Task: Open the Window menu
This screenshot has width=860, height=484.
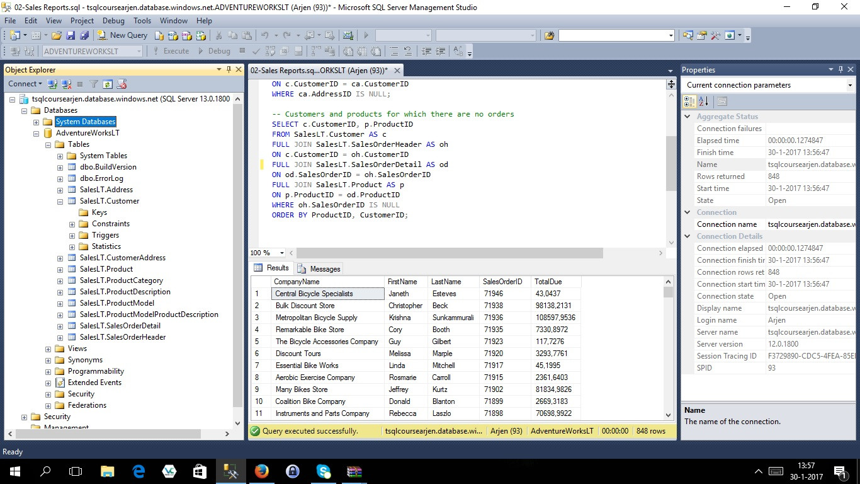Action: (174, 20)
